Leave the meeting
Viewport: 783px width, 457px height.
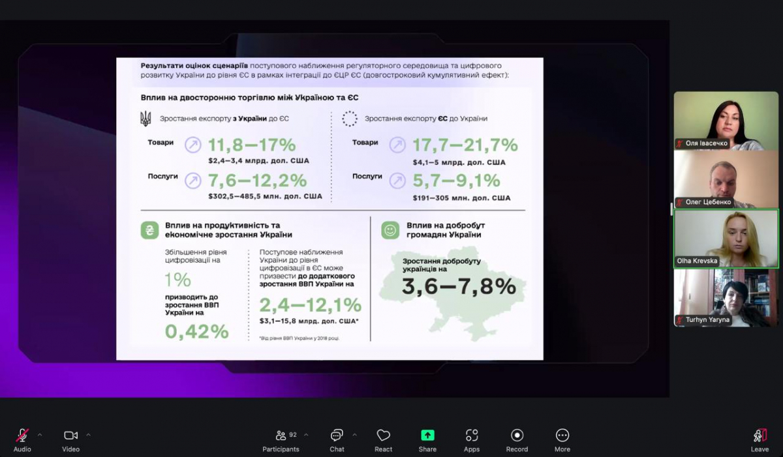(760, 435)
